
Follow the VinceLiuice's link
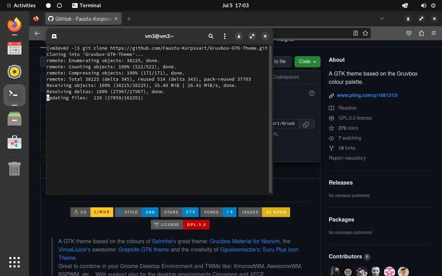(74, 249)
